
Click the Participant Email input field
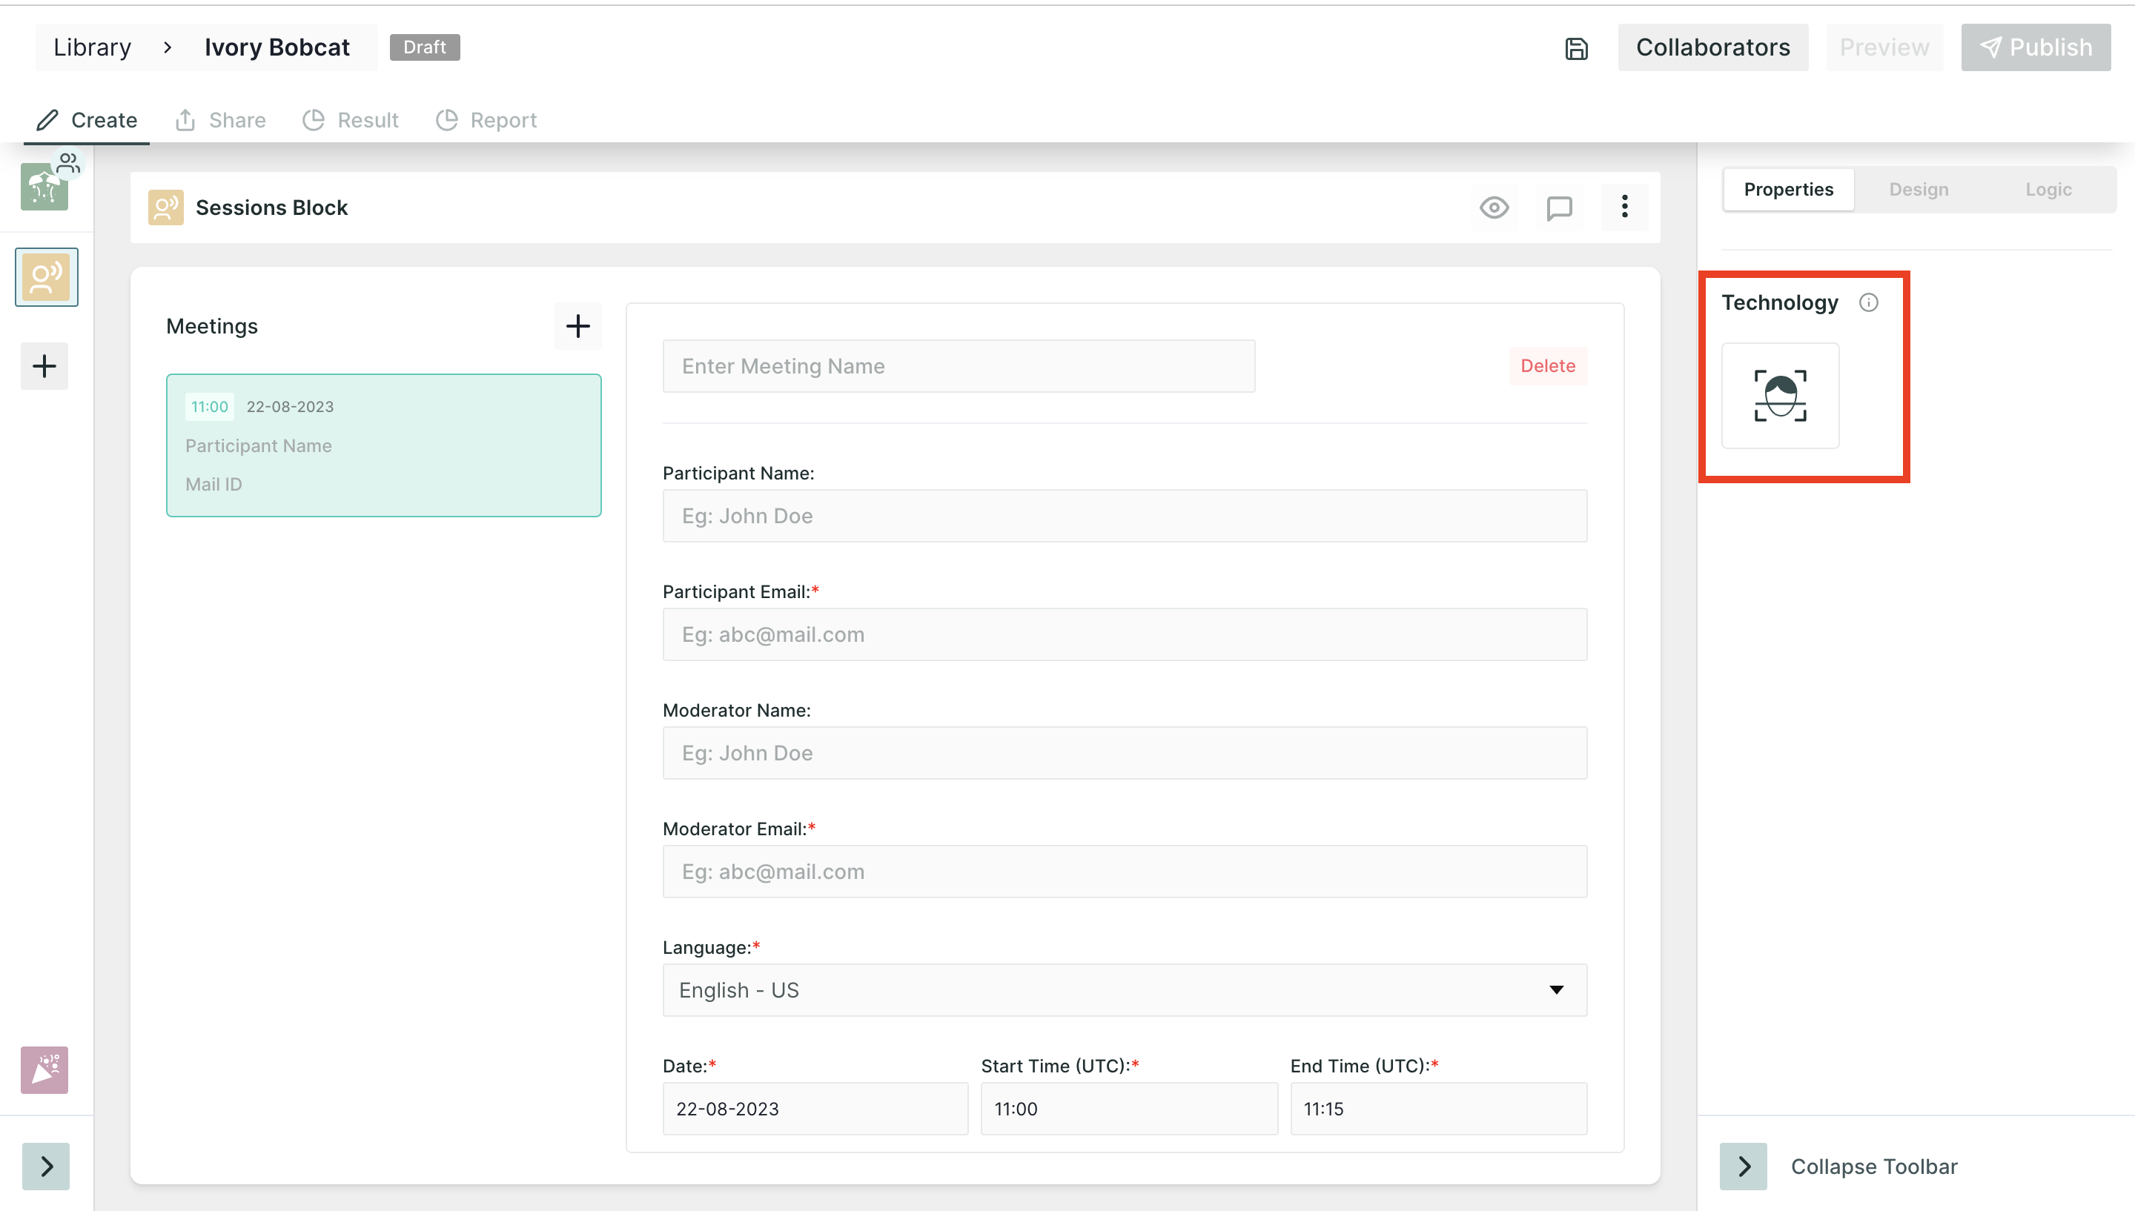coord(1125,634)
